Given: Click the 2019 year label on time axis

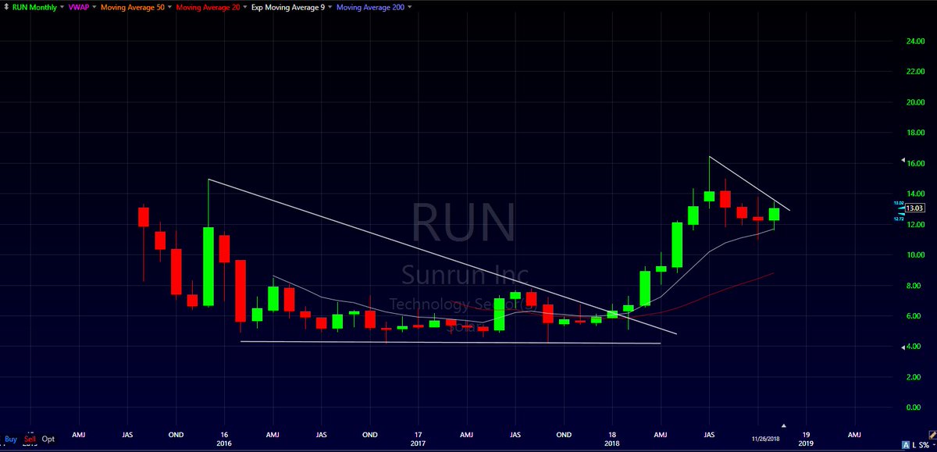Looking at the screenshot, I should coord(807,443).
